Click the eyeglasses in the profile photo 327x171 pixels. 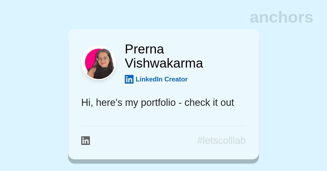click(x=103, y=59)
